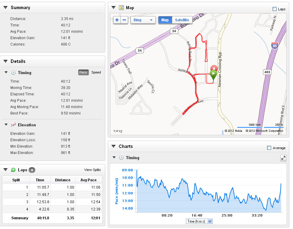This screenshot has width=293, height=229.
Task: Click the map zoom out minus button
Action: [124, 20]
